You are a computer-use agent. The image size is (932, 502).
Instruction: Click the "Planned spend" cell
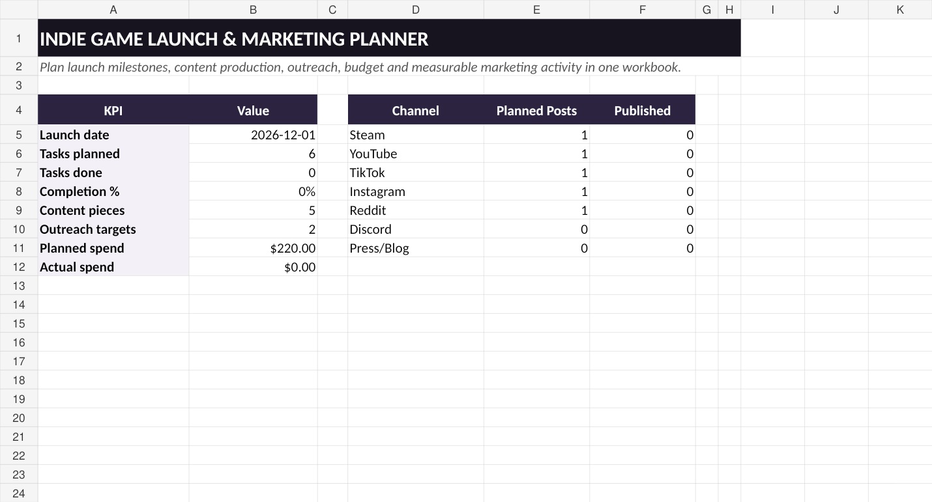click(113, 248)
